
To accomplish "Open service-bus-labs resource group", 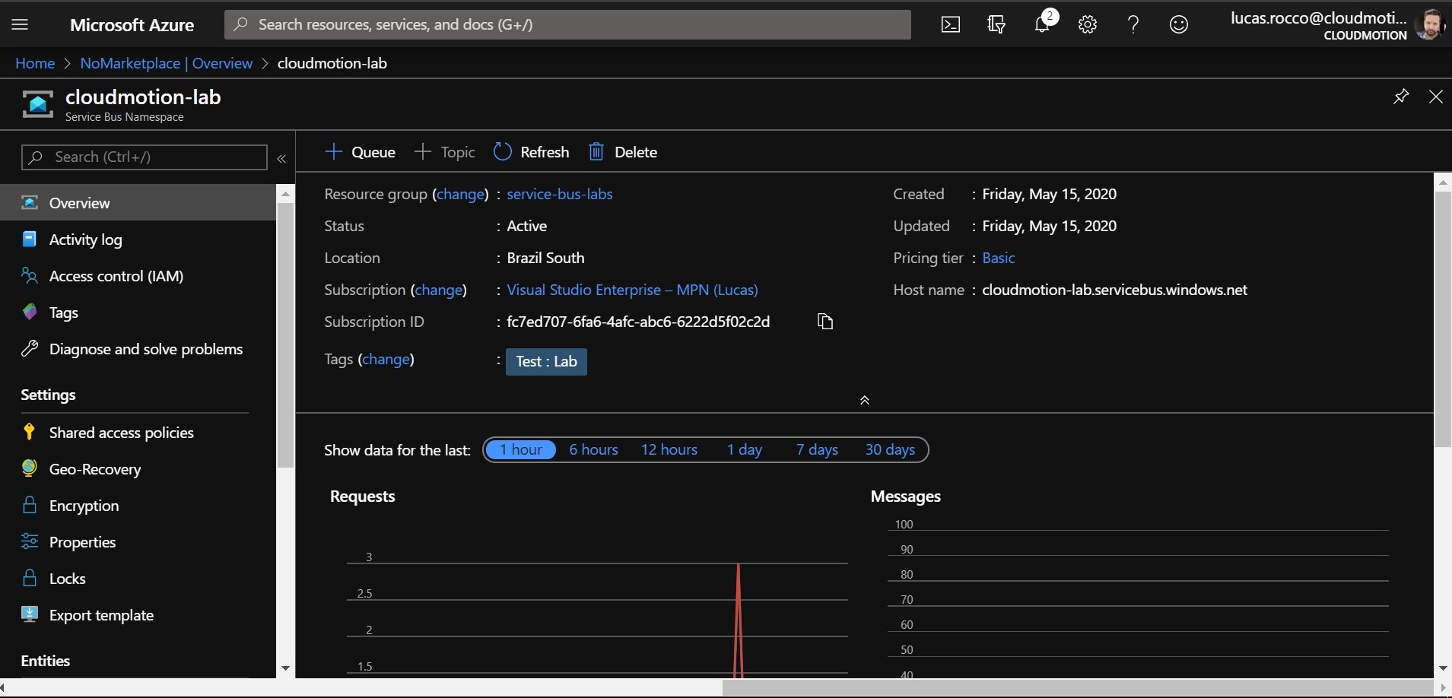I will (560, 194).
